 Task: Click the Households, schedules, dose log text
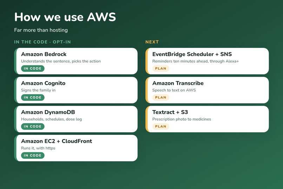pyautogui.click(x=51, y=119)
